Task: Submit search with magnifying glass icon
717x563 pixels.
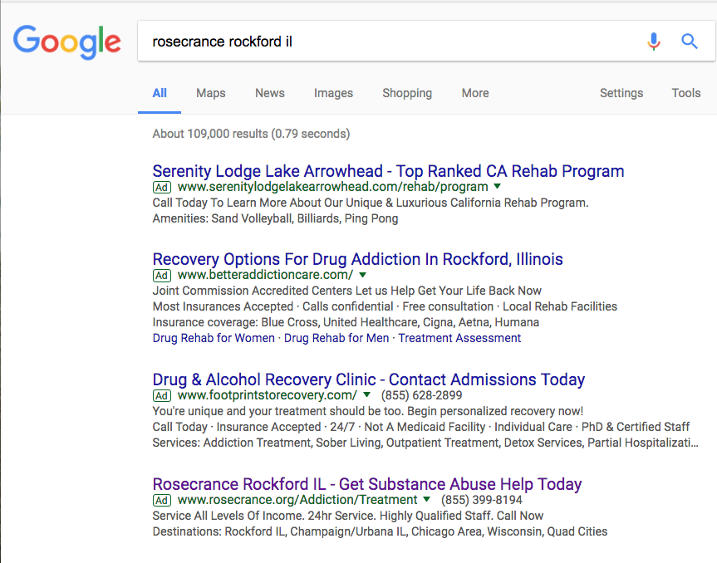Action: point(690,42)
